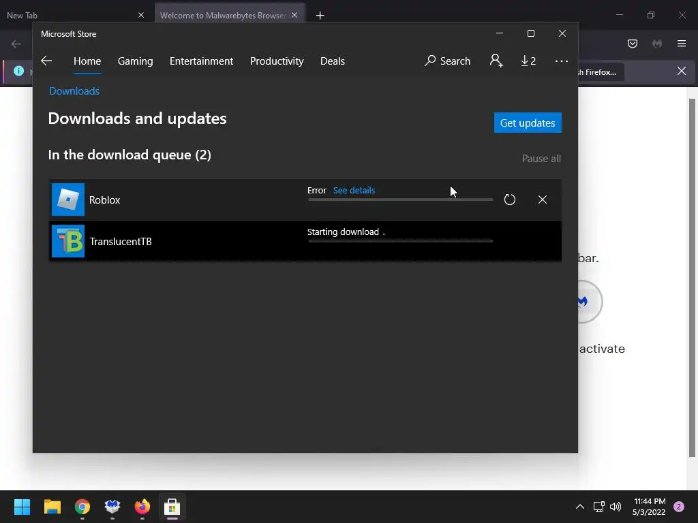Open the taskbar clock and date
The image size is (698, 523).
click(x=649, y=507)
